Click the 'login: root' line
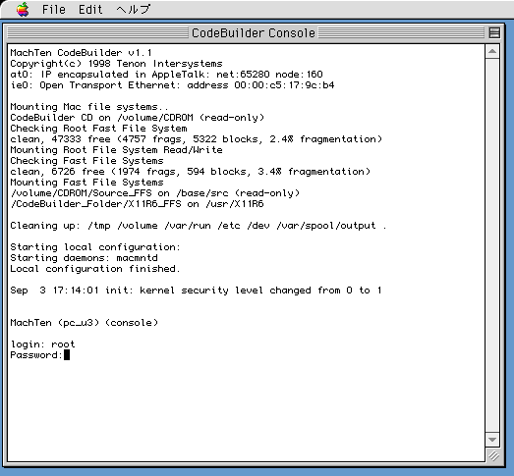This screenshot has height=476, width=514. click(x=42, y=344)
